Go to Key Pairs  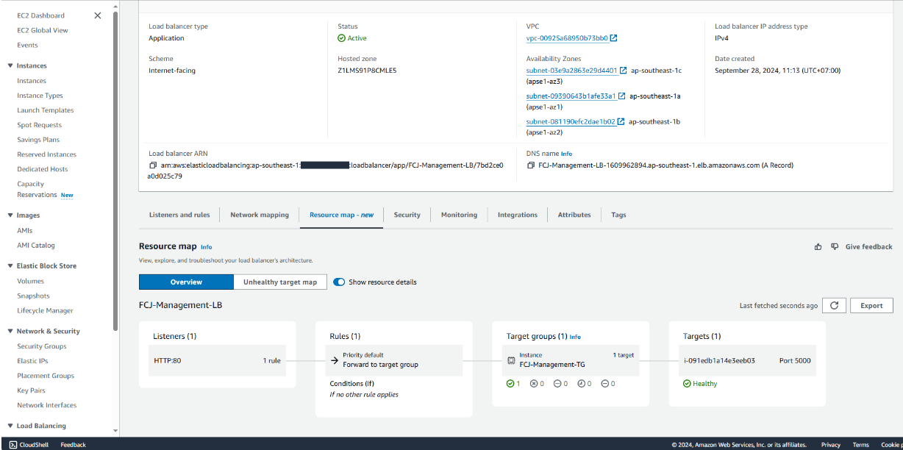[x=31, y=390]
